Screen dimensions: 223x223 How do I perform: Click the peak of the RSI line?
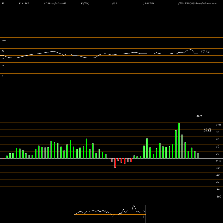(191, 49)
